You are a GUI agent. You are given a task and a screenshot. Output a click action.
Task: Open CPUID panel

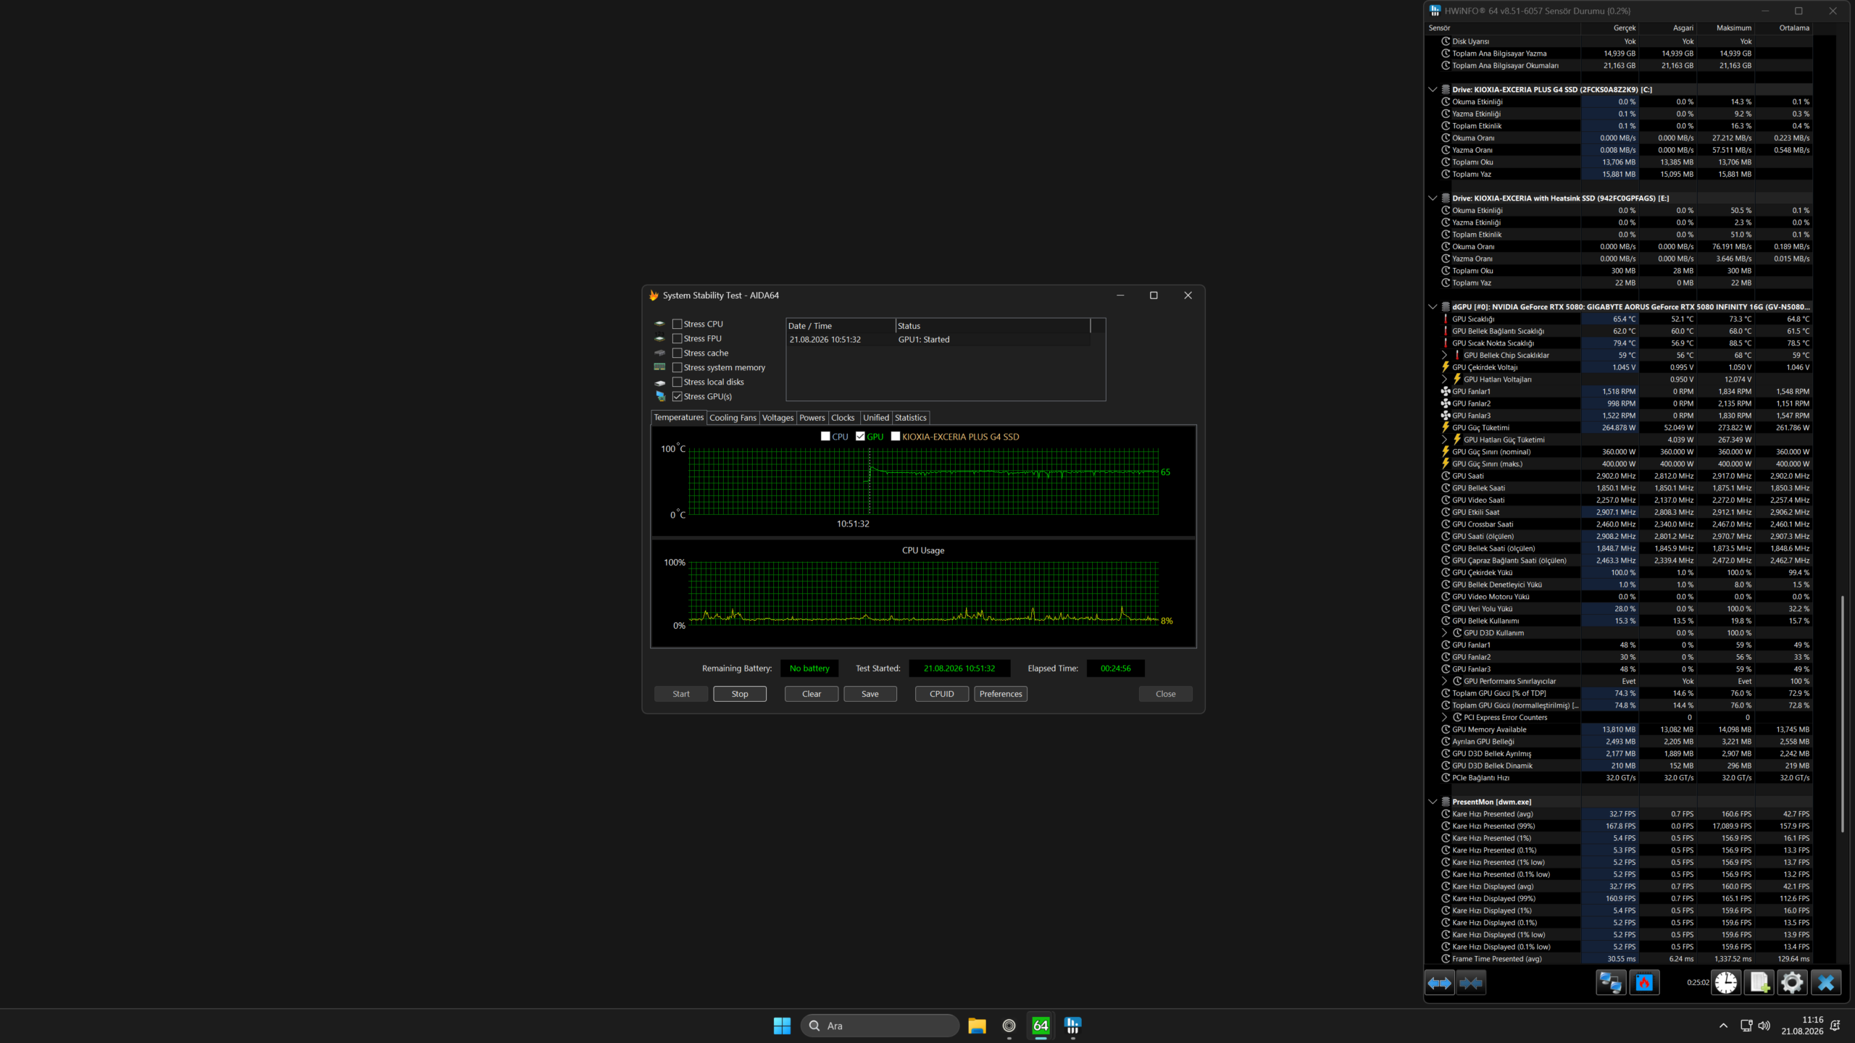pos(942,694)
